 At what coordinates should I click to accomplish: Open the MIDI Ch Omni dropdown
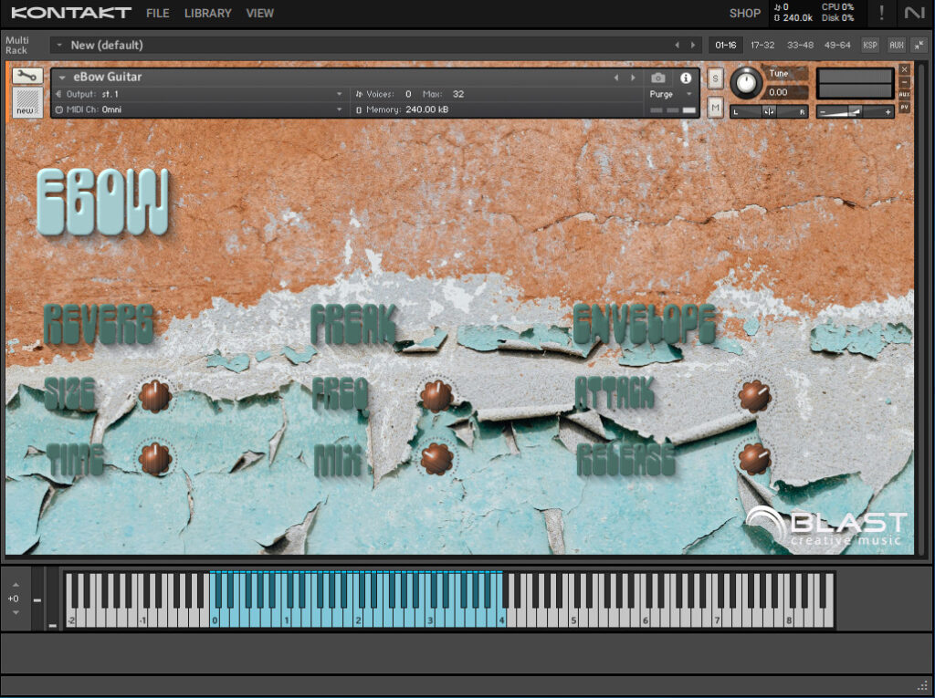point(198,109)
